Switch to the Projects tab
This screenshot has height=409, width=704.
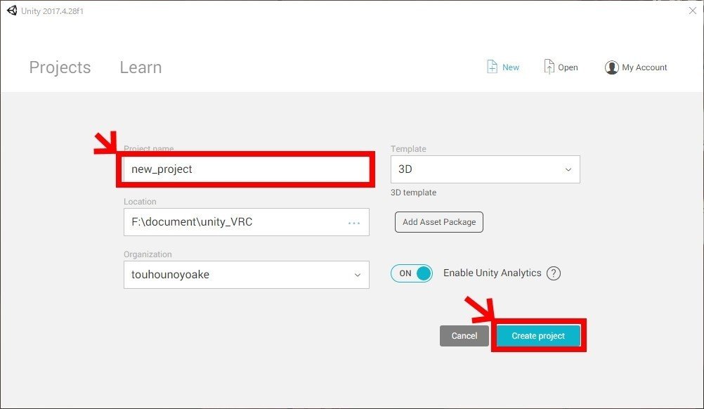tap(60, 67)
